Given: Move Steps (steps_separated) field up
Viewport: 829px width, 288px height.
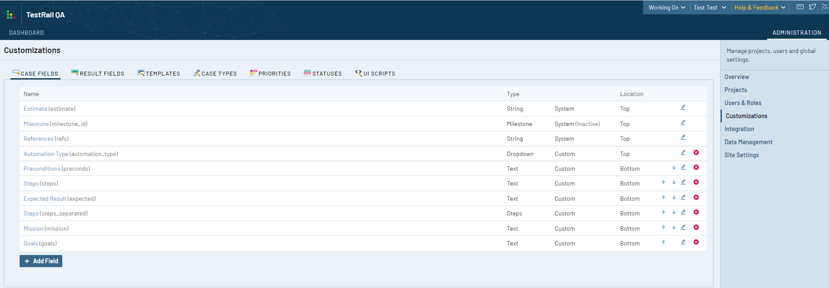Looking at the screenshot, I should 664,212.
